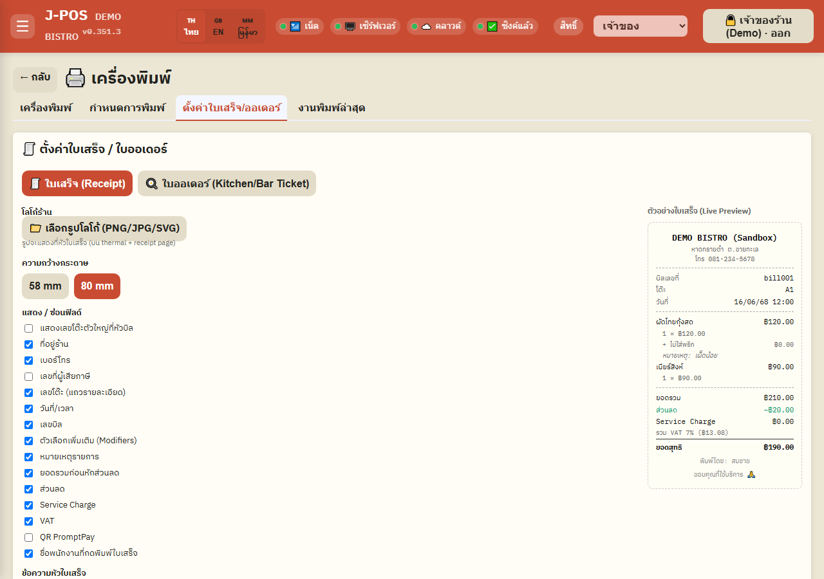
Task: Enable the QR PromptPay checkbox
Action: pos(28,537)
